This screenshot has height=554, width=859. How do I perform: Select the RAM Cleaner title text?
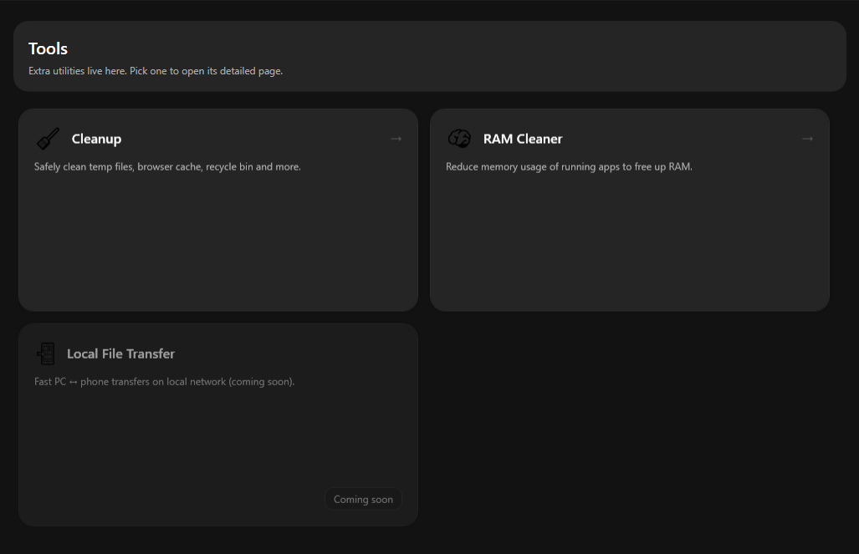(523, 139)
